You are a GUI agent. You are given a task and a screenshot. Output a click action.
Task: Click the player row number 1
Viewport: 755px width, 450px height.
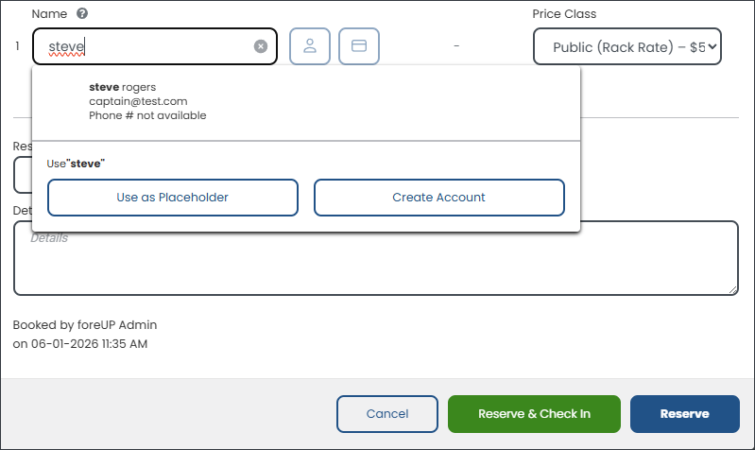pyautogui.click(x=17, y=46)
